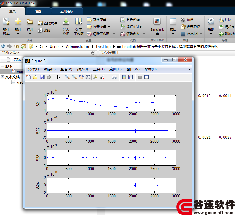Click Desktop in the path bar

click(x=103, y=47)
